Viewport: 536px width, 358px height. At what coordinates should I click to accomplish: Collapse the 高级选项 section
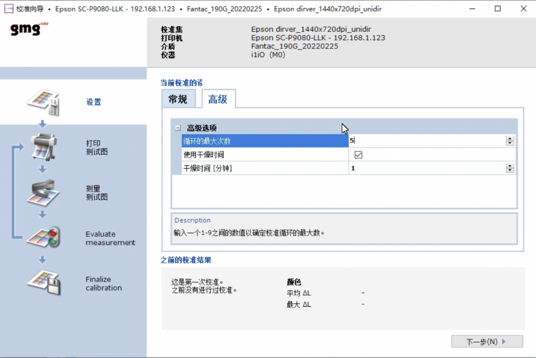177,128
